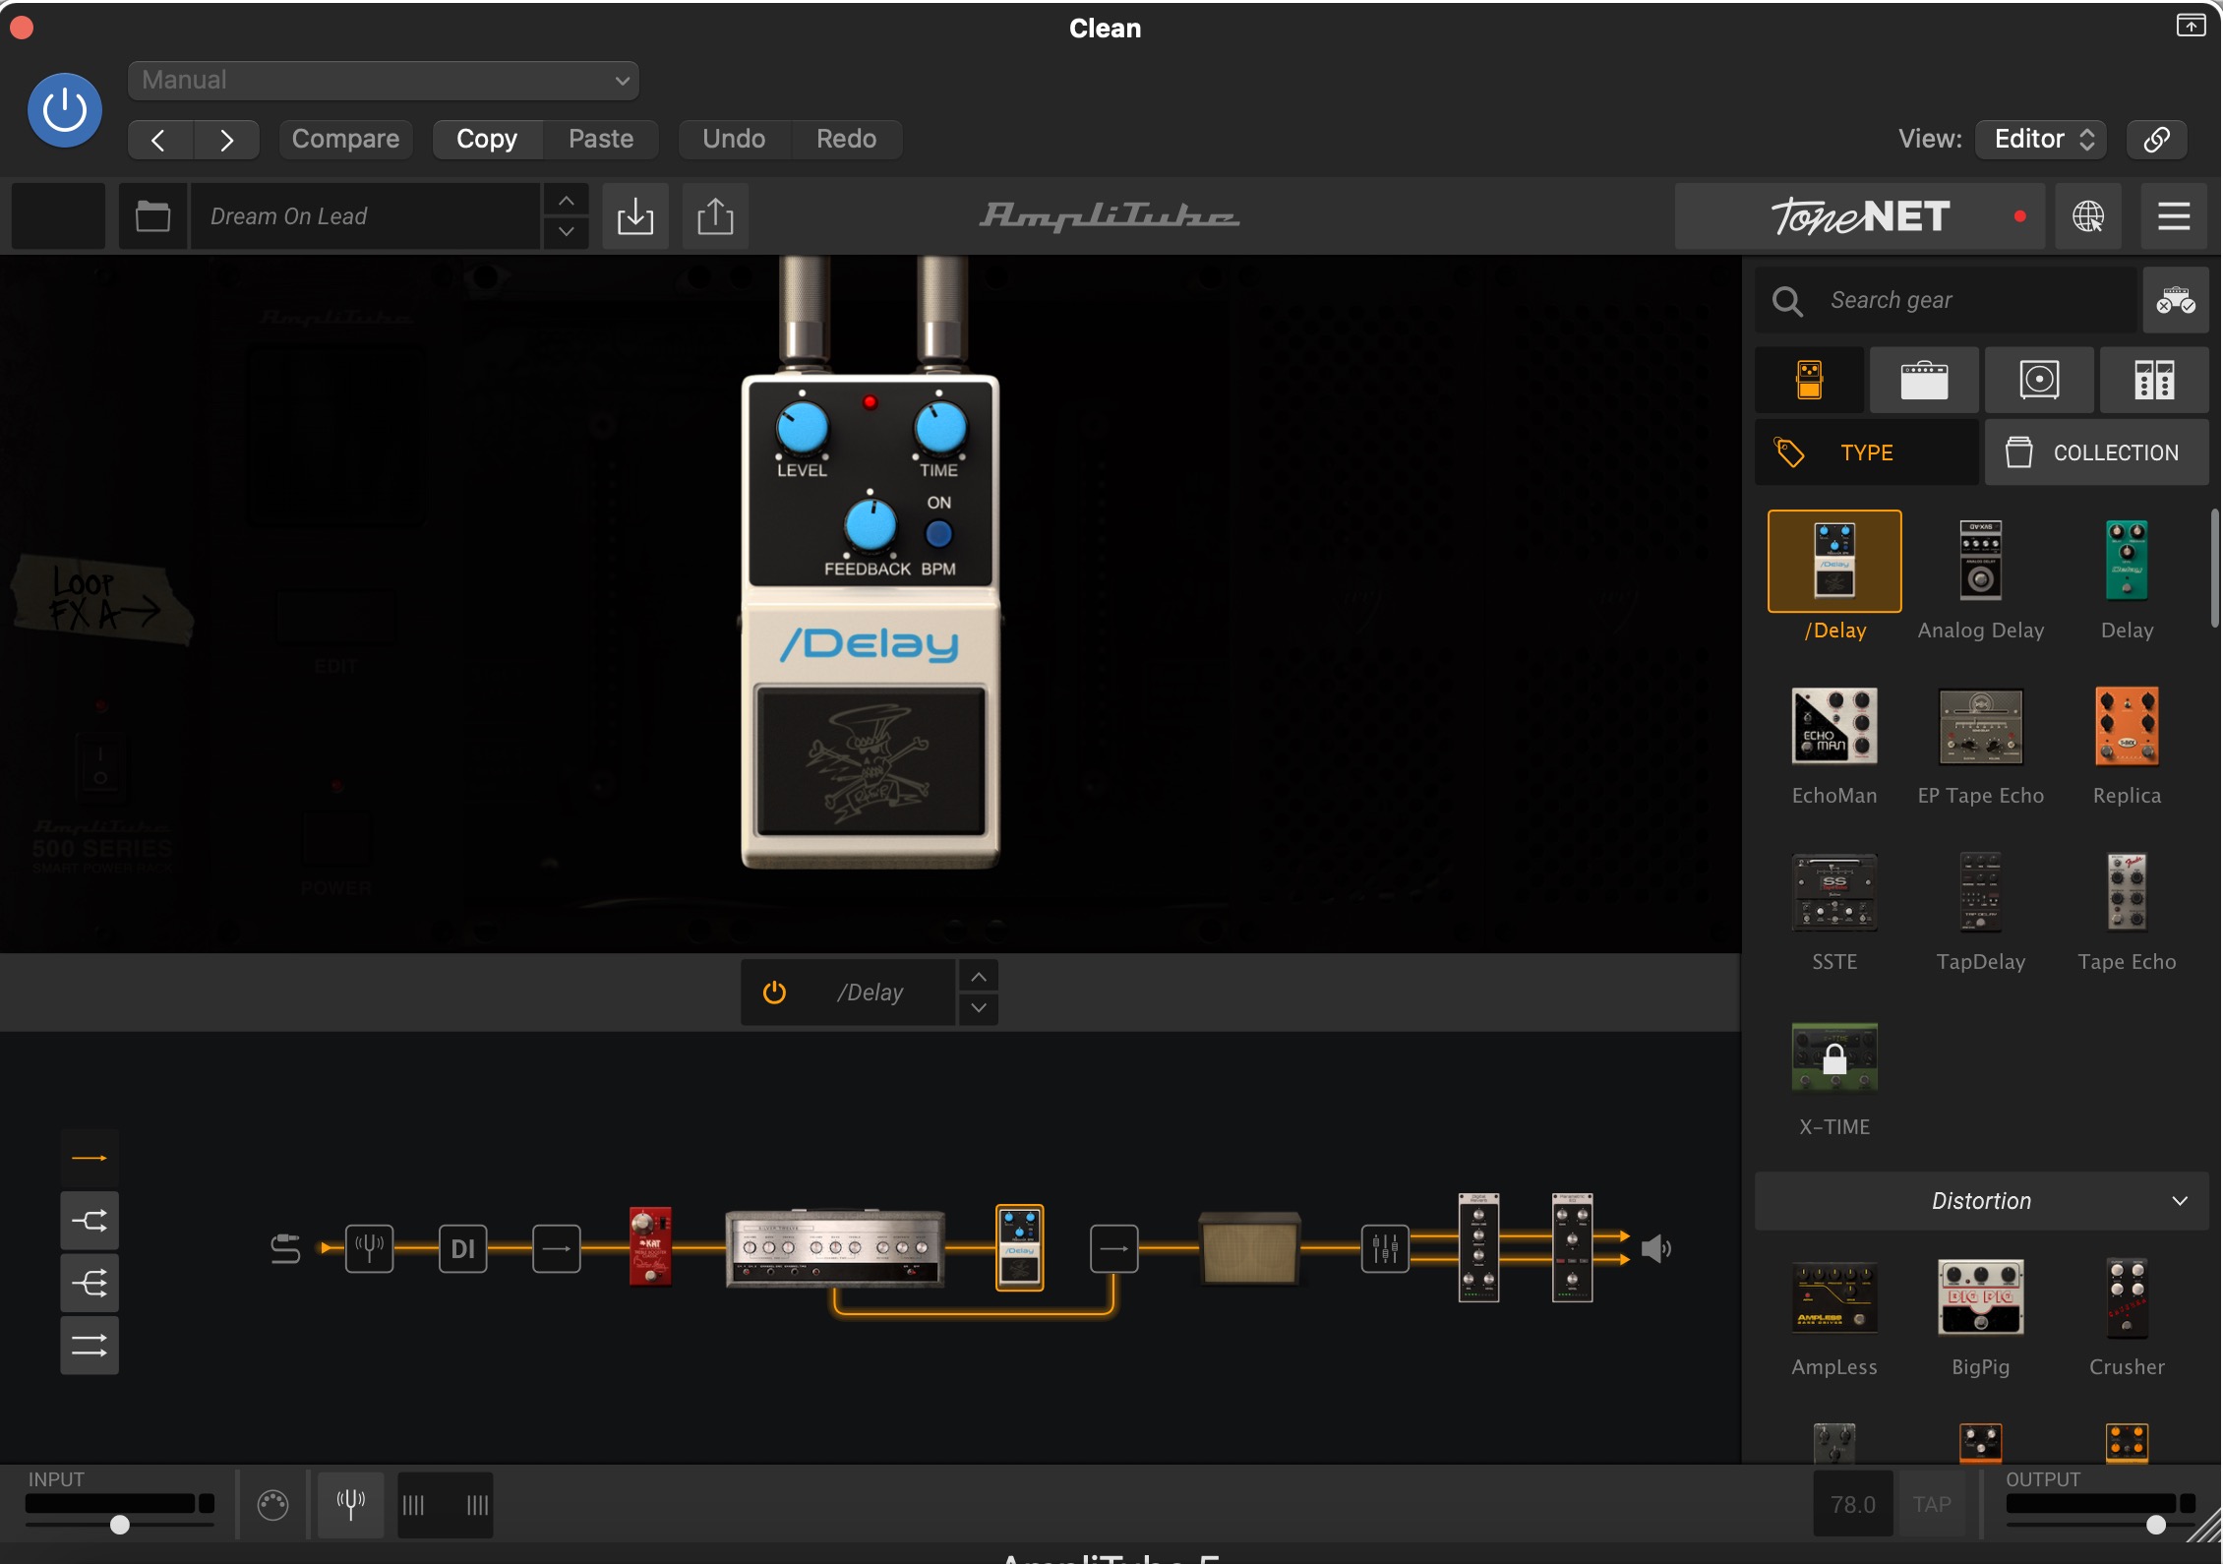Click the sidechain link icon

point(2156,139)
